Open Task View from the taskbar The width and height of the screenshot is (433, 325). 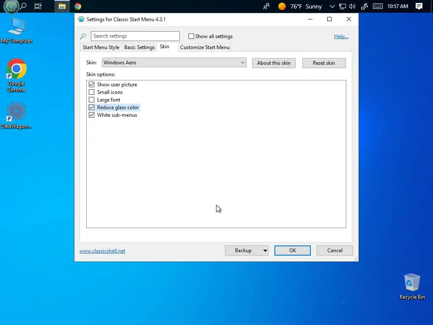click(38, 6)
